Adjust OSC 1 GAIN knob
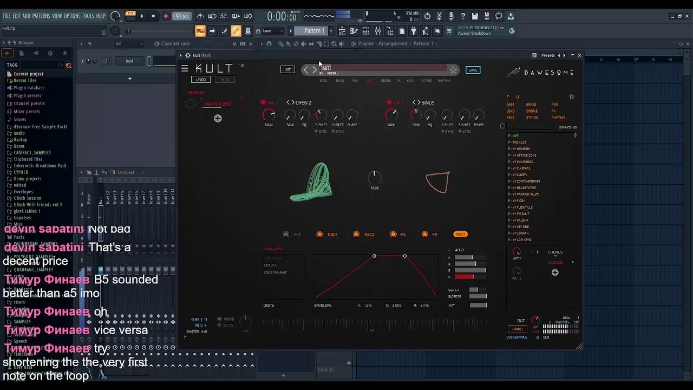The height and width of the screenshot is (390, 693). tap(269, 115)
